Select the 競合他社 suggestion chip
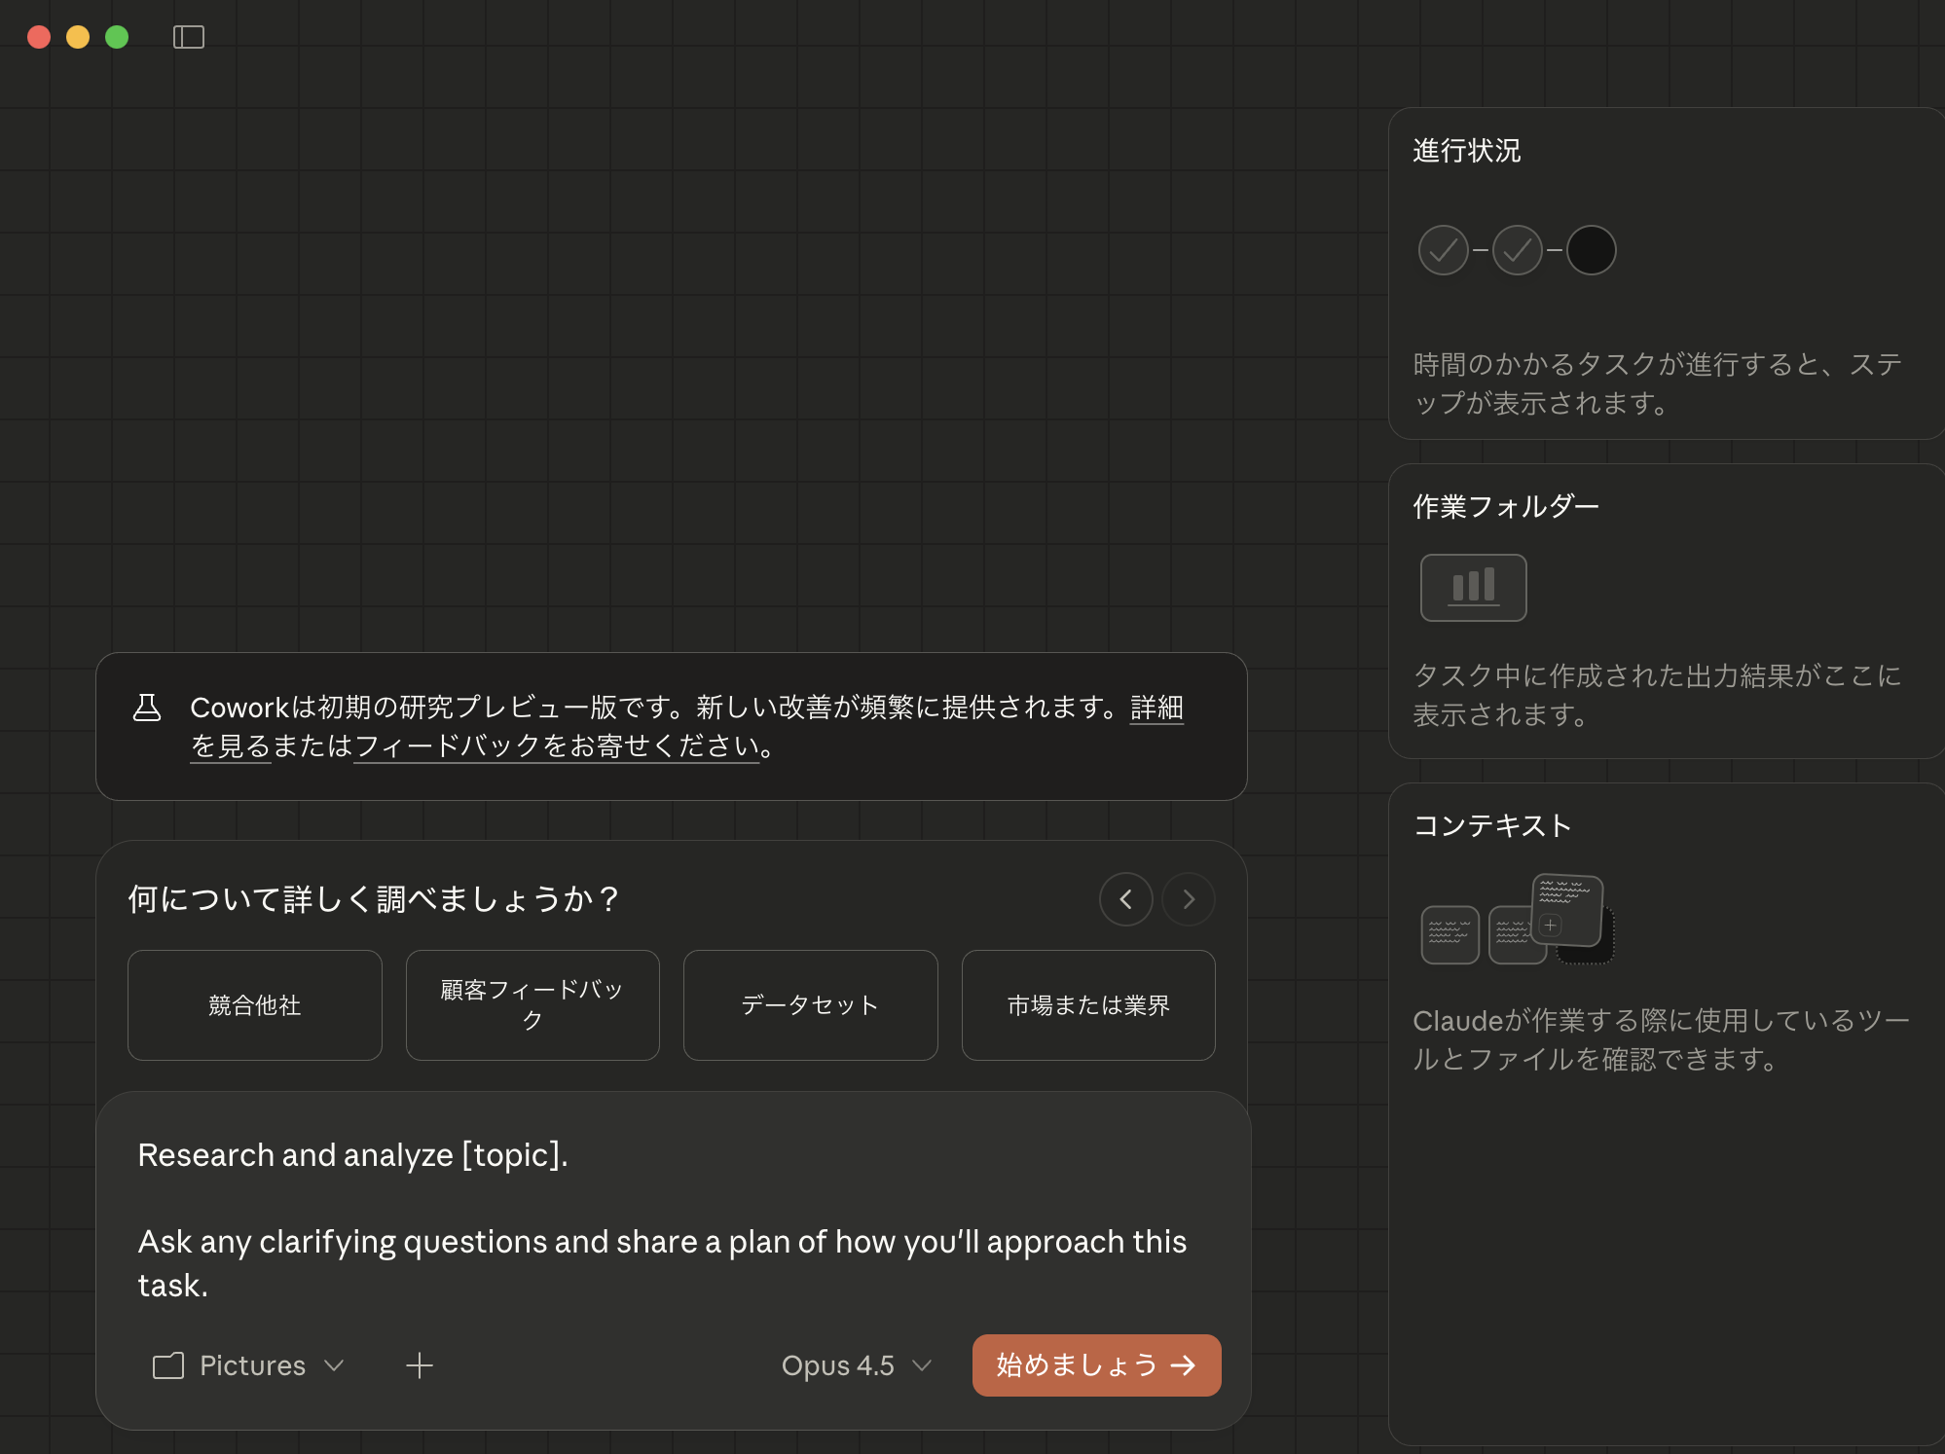This screenshot has height=1454, width=1945. click(254, 1005)
